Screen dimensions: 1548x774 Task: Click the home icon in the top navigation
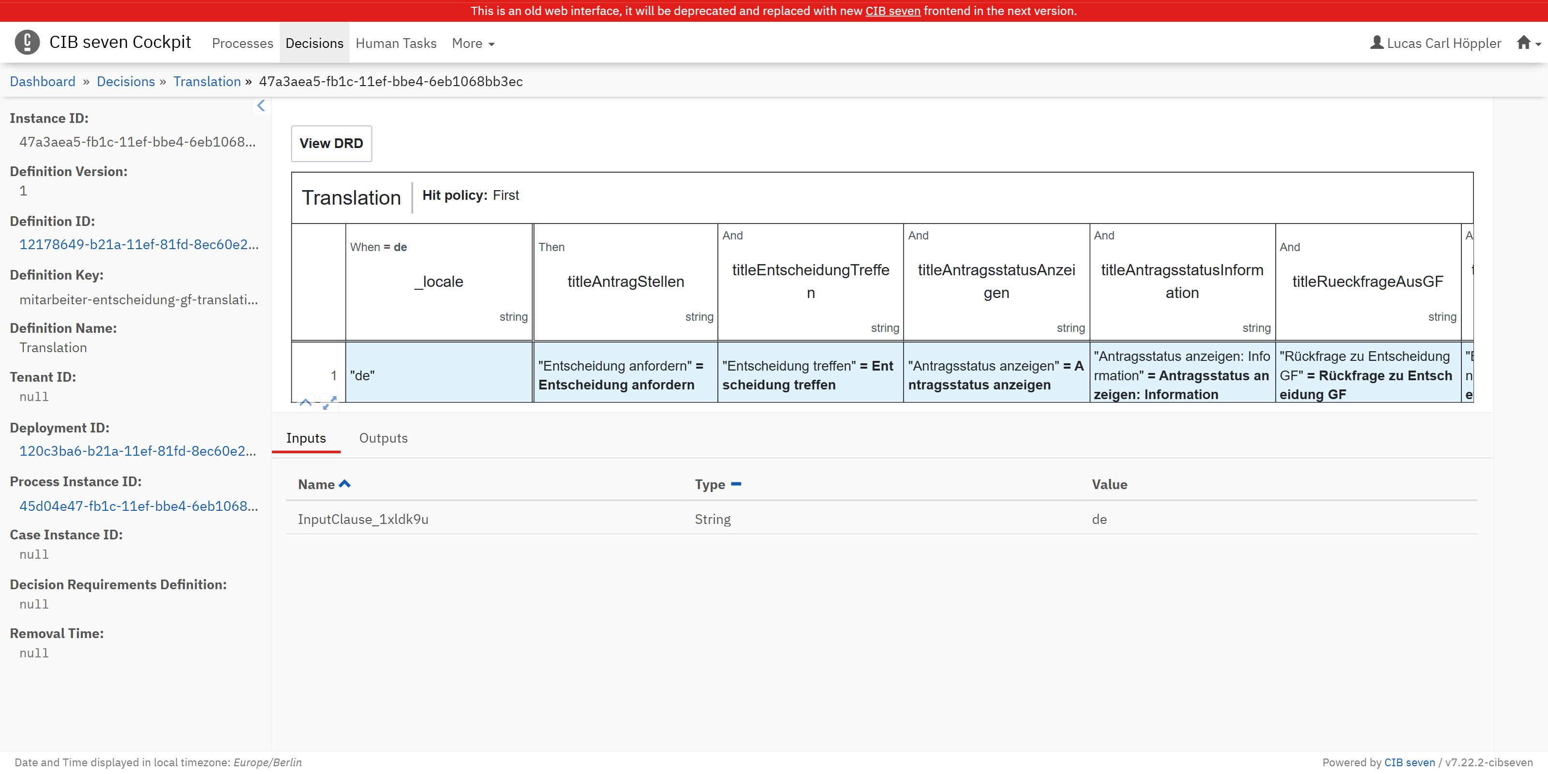click(x=1523, y=43)
